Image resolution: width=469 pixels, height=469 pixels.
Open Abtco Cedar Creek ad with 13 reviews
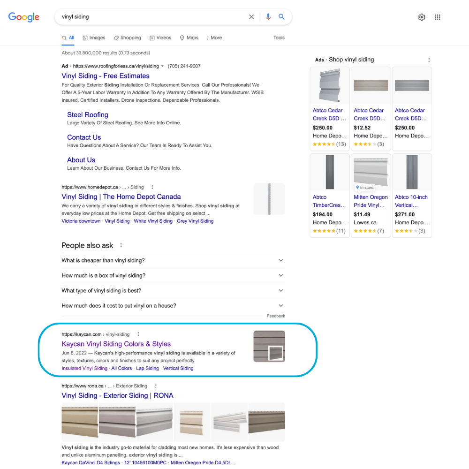[330, 109]
